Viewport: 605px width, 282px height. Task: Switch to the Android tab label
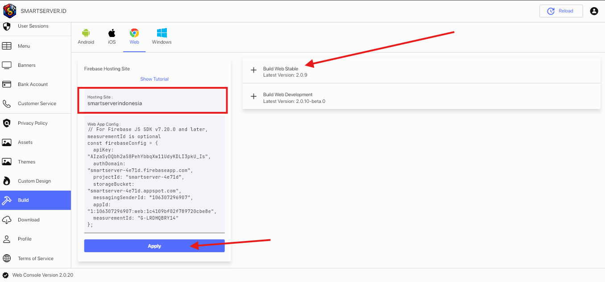pos(86,42)
